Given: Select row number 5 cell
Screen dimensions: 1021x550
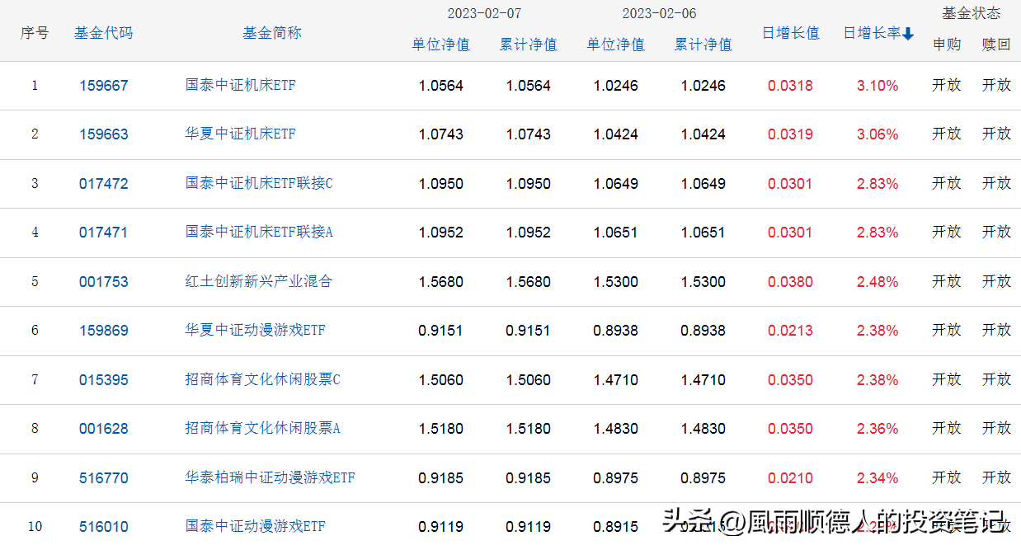Looking at the screenshot, I should point(35,282).
